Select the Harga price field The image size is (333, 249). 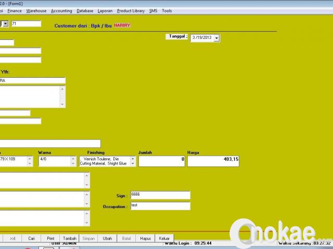pos(213,161)
